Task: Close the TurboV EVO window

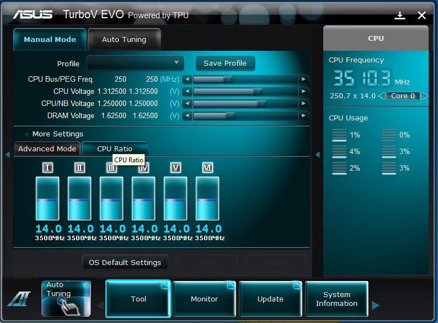Action: 422,15
